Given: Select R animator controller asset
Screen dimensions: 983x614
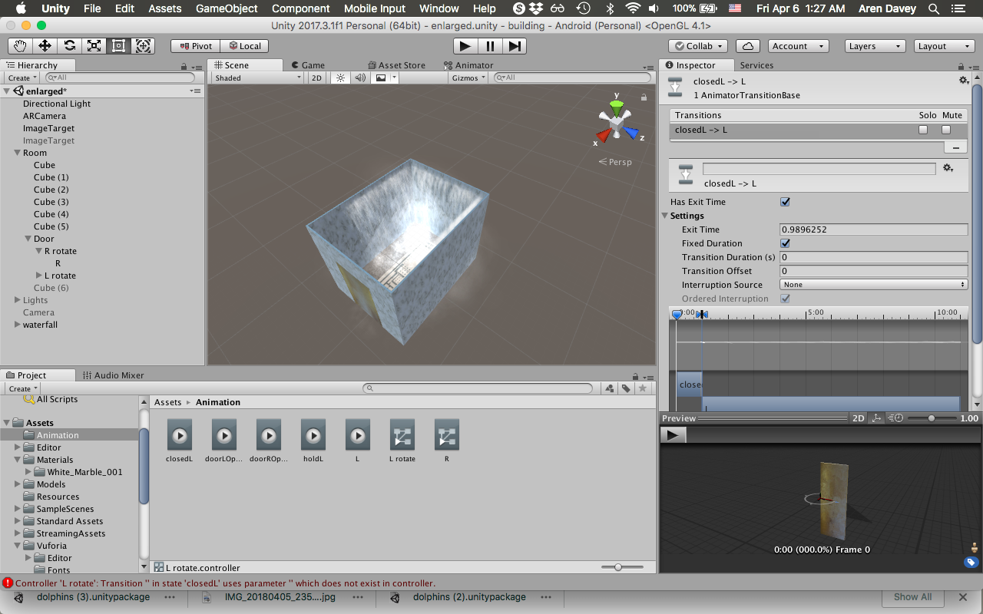Looking at the screenshot, I should point(447,436).
